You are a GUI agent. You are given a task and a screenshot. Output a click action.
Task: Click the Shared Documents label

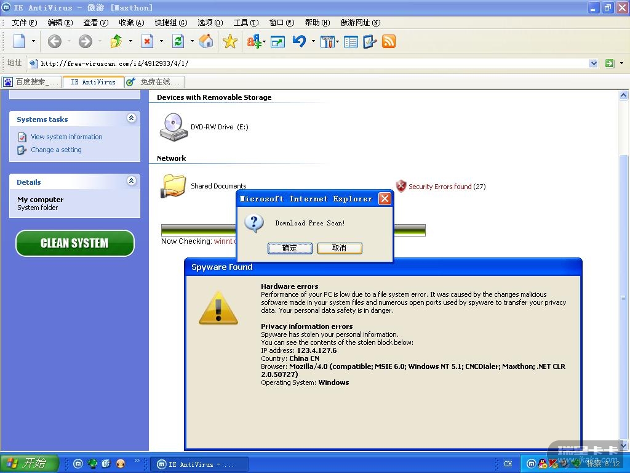tap(218, 186)
